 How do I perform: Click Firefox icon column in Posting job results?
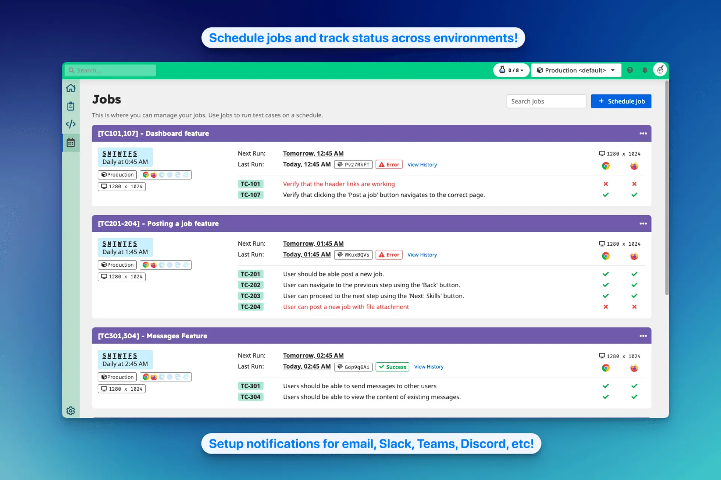[634, 256]
